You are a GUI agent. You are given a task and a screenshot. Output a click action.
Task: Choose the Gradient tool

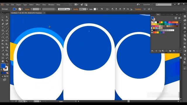click(7, 48)
